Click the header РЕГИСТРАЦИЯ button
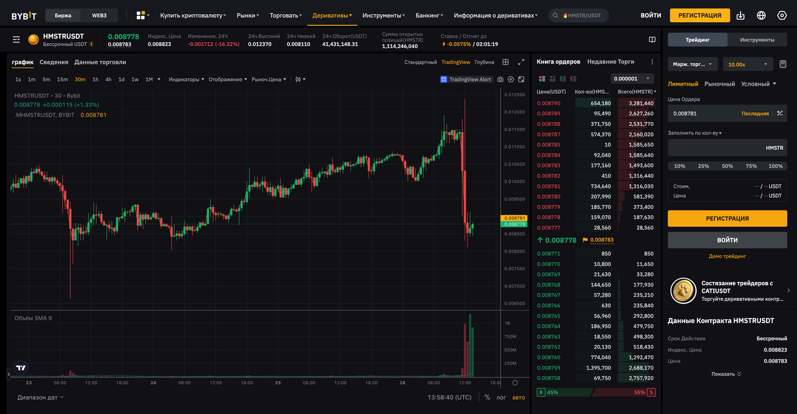Screen dimensions: 797x414 point(699,15)
